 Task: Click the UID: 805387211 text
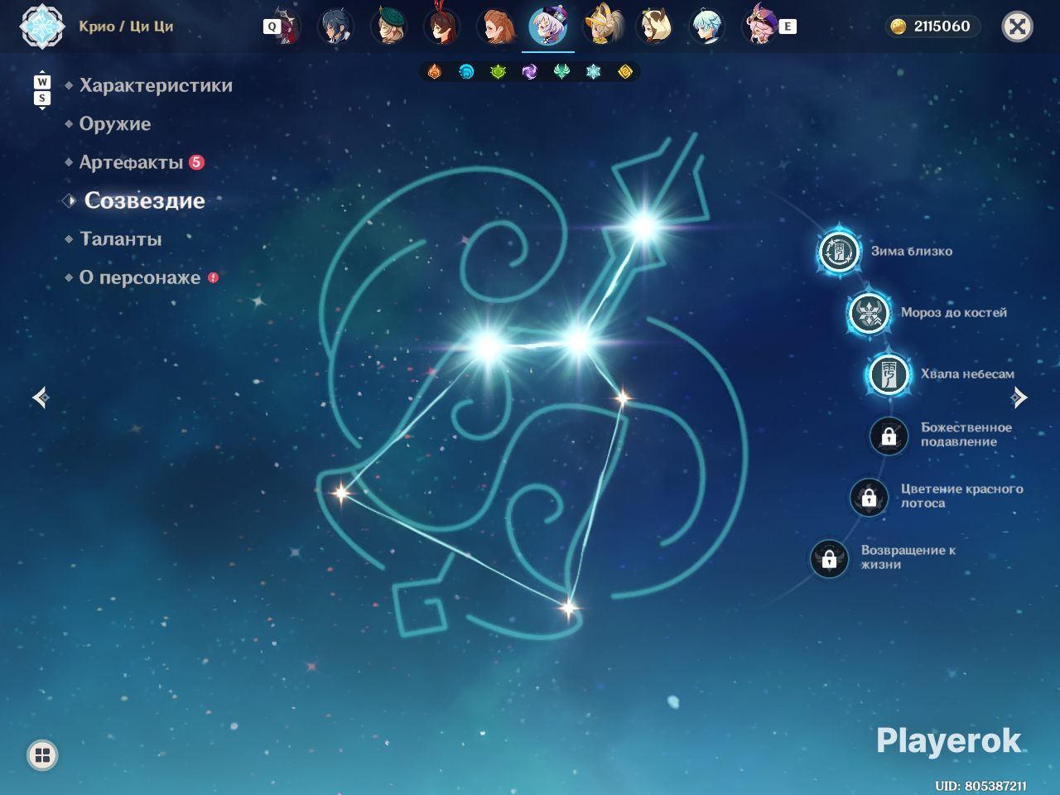point(980,786)
